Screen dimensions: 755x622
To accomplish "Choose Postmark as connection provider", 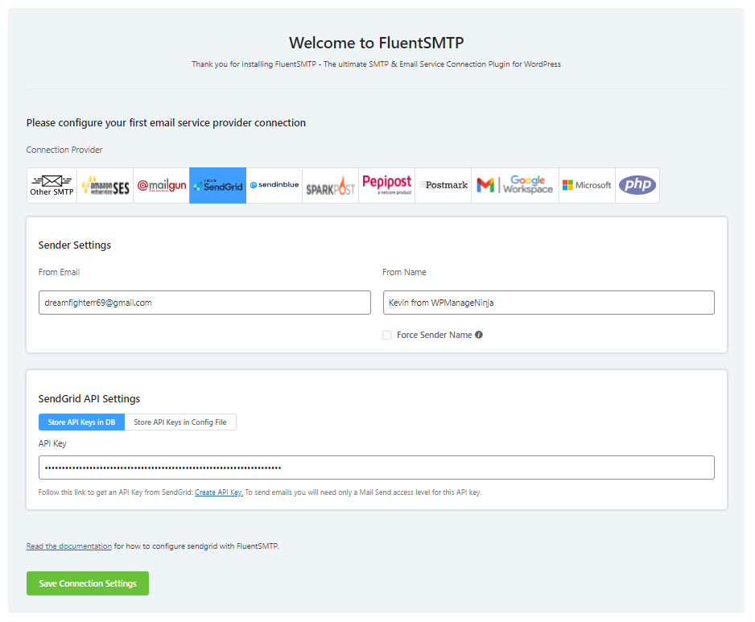I will [x=443, y=185].
